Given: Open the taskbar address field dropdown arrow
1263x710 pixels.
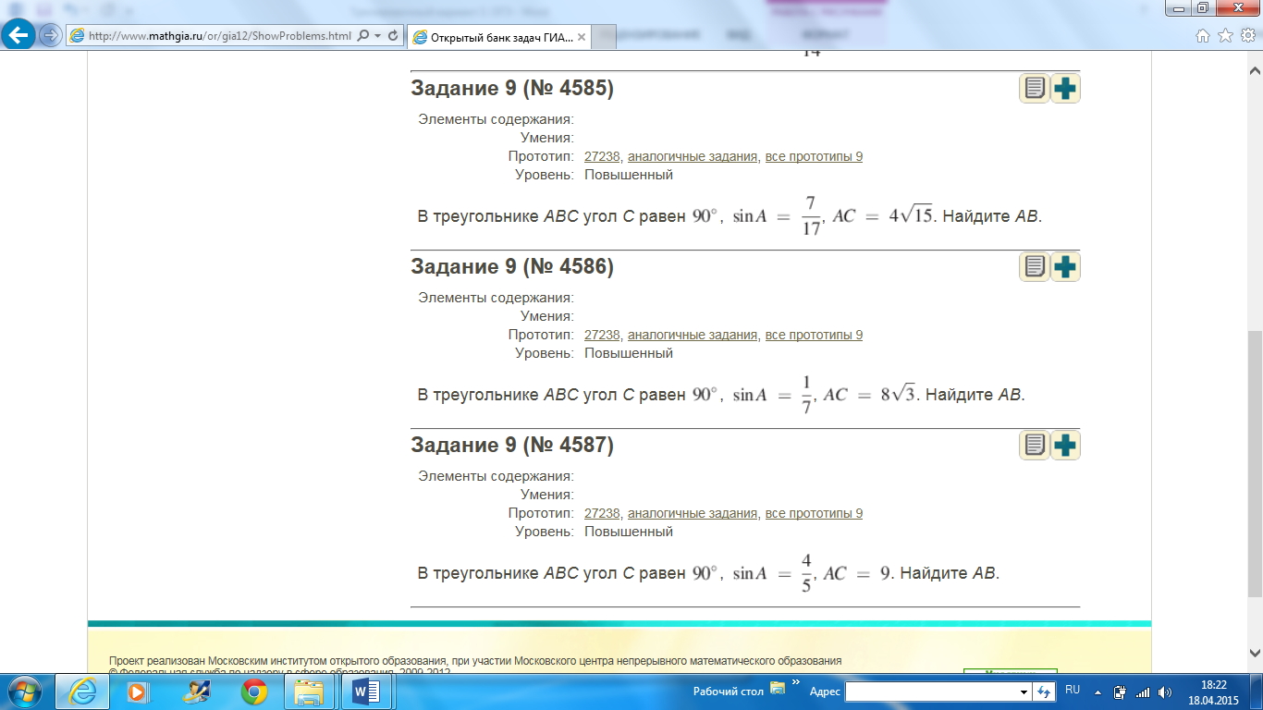Looking at the screenshot, I should click(1024, 692).
